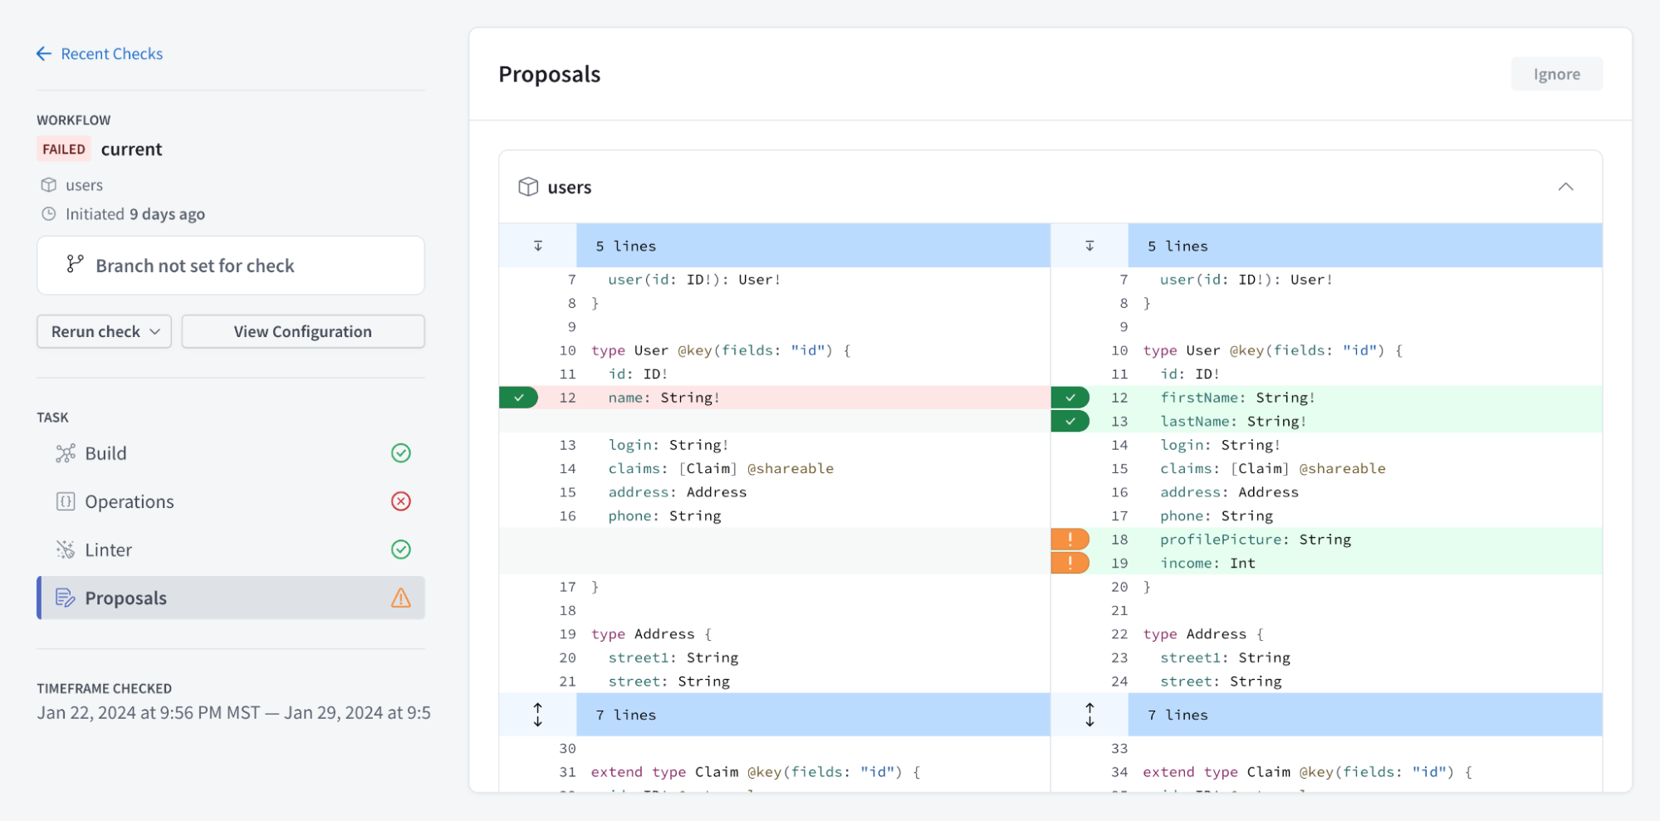This screenshot has height=821, width=1660.
Task: Click green check on removed name line
Action: [x=519, y=398]
